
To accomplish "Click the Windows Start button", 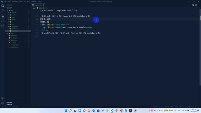I will point(66,110).
